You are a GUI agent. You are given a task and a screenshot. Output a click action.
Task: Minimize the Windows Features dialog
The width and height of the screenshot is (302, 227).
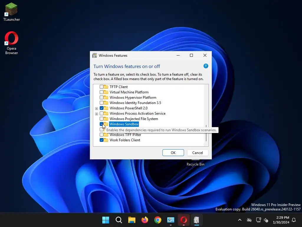tap(178, 55)
